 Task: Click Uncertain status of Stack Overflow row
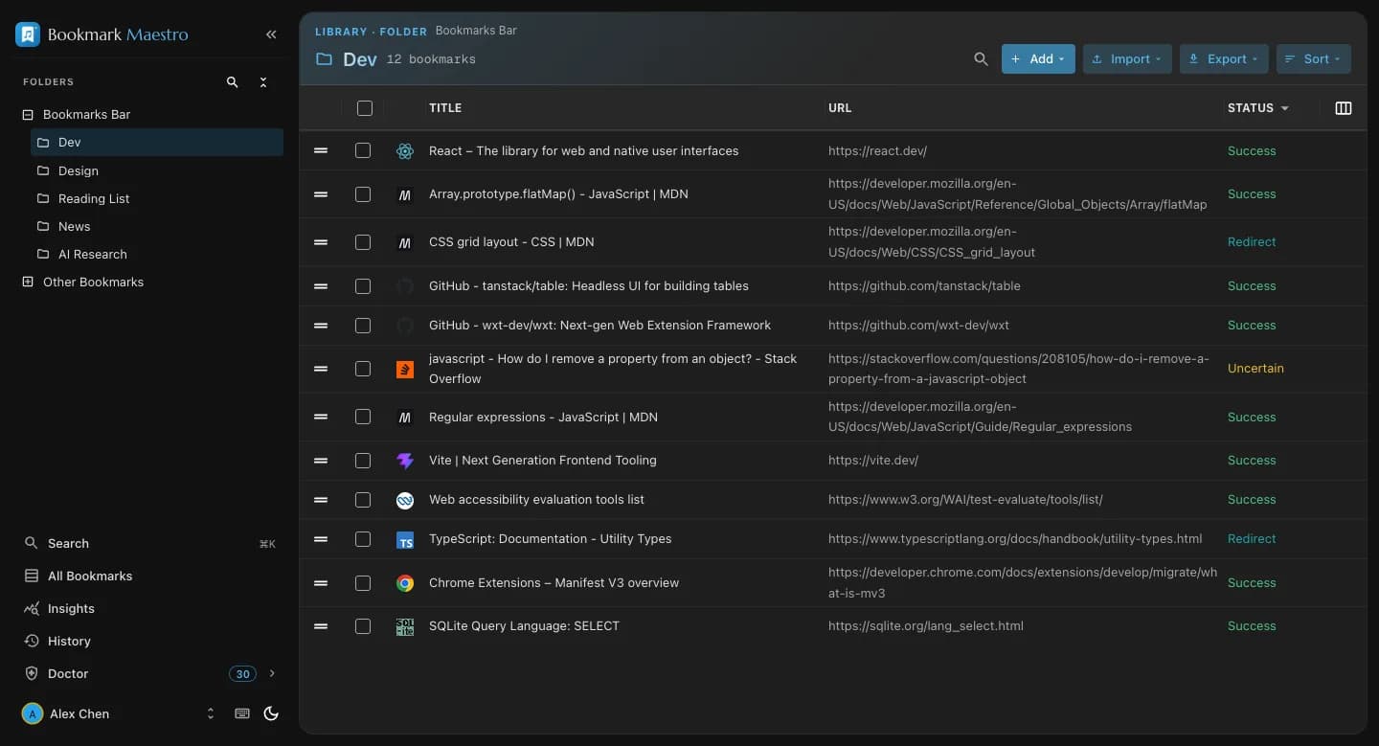click(x=1255, y=369)
